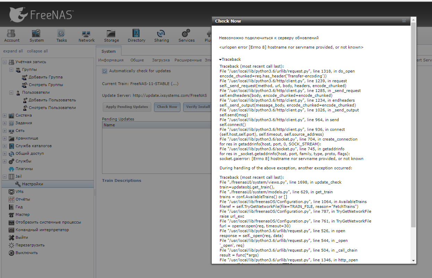Click the Гид guide icon
This screenshot has width=432, height=278.
pyautogui.click(x=11, y=207)
